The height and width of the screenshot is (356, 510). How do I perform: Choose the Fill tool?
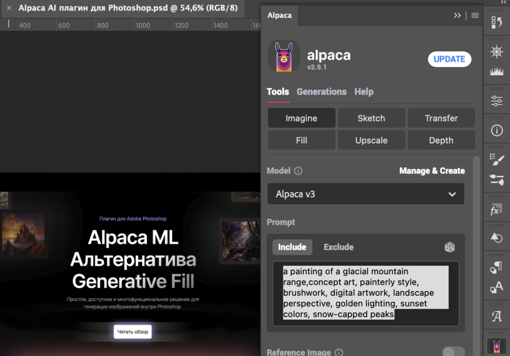coord(301,140)
